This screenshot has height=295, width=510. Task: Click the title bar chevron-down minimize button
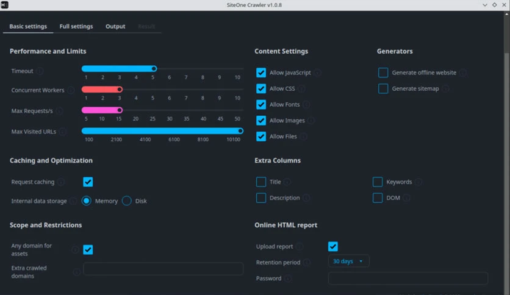[x=484, y=5]
